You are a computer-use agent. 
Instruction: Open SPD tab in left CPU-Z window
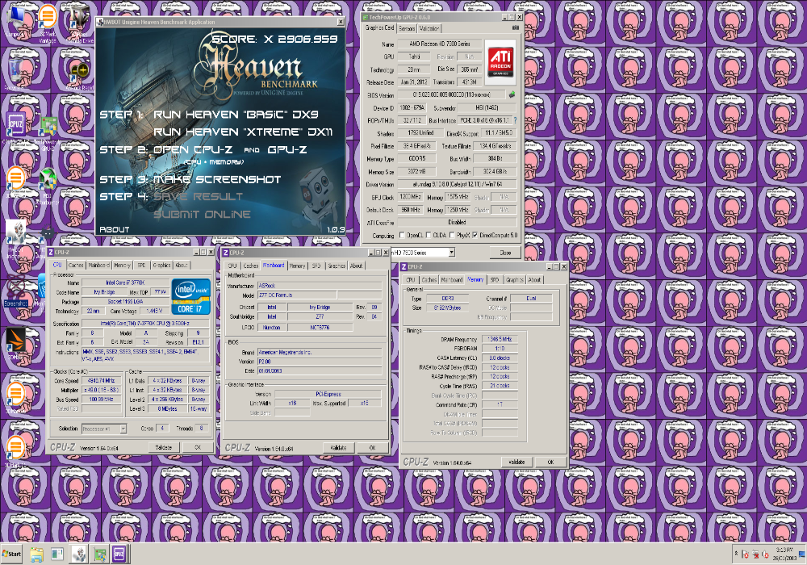[141, 265]
